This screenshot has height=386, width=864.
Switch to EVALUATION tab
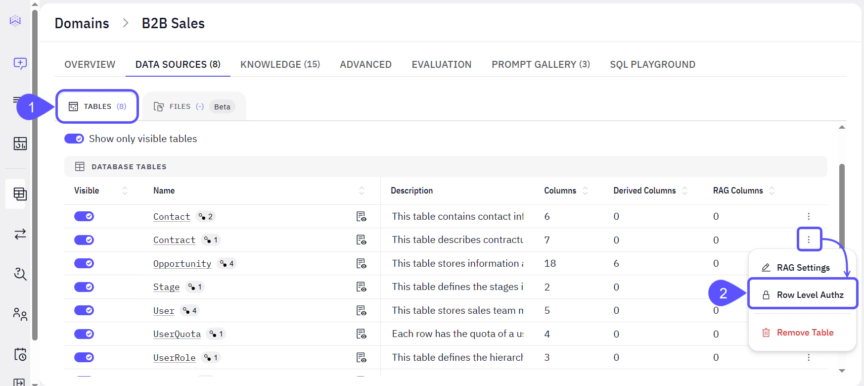pyautogui.click(x=442, y=64)
